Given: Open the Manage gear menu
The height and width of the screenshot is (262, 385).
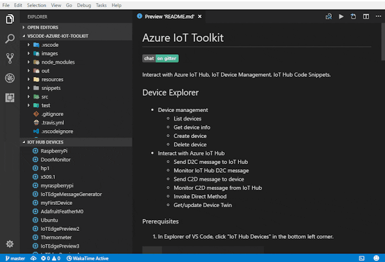Looking at the screenshot, I should (10, 244).
